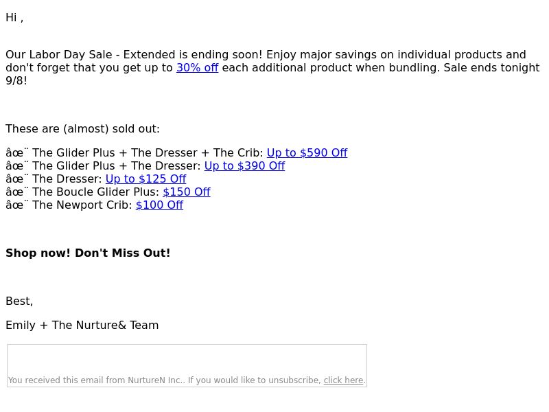Click the Hi greeting at top
The height and width of the screenshot is (412, 549).
click(14, 18)
